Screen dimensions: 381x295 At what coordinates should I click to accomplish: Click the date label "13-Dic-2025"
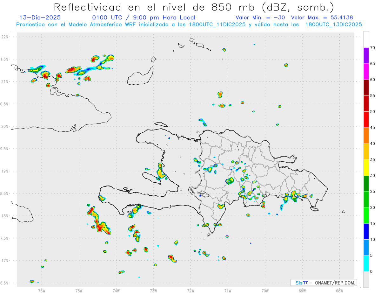pyautogui.click(x=40, y=18)
